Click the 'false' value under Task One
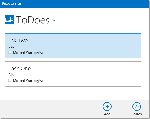This screenshot has height=119, width=150. tap(12, 75)
